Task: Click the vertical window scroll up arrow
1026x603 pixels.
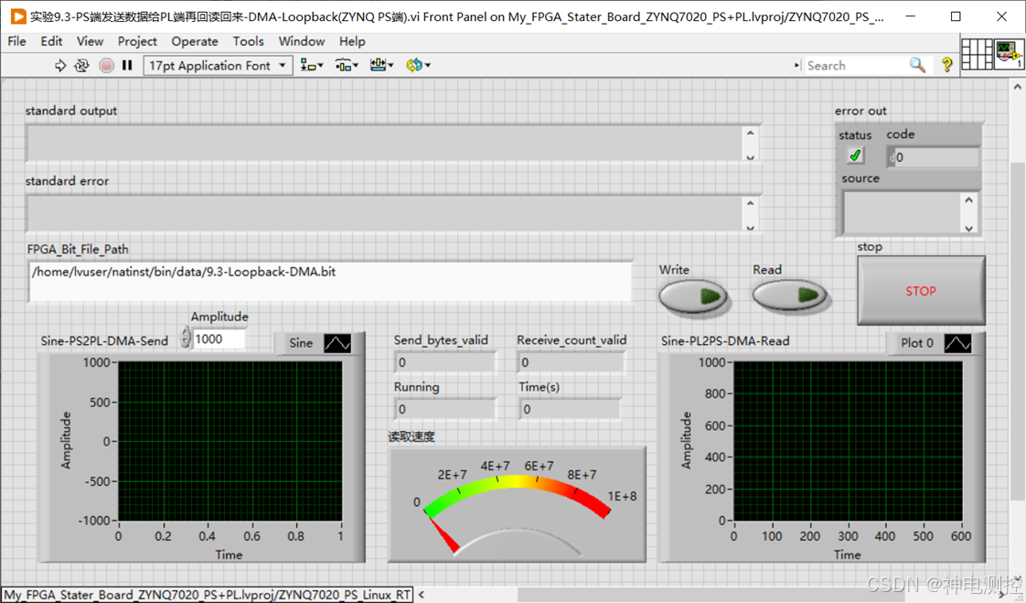Action: point(1018,86)
